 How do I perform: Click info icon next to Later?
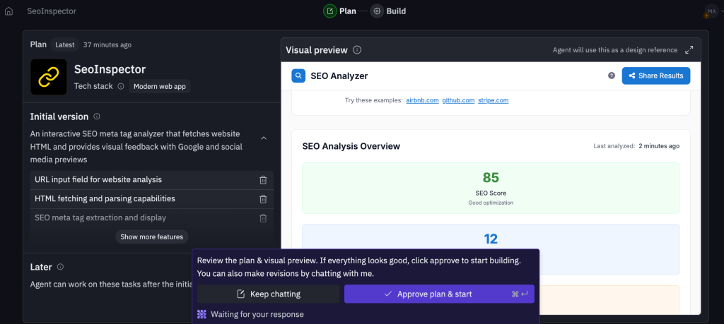point(60,267)
